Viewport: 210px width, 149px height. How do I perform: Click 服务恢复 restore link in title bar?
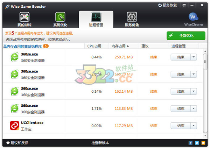click(x=168, y=6)
